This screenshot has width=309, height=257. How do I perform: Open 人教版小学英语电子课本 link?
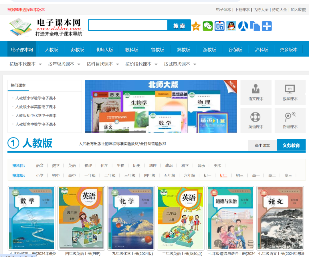pyautogui.click(x=36, y=107)
